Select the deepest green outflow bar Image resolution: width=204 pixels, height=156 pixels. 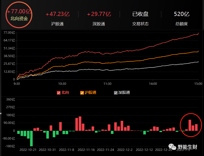point(31,139)
